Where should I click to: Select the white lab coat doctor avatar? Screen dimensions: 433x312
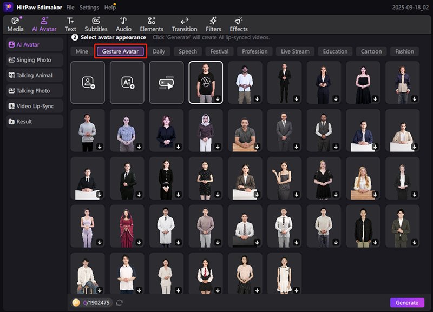point(166,226)
